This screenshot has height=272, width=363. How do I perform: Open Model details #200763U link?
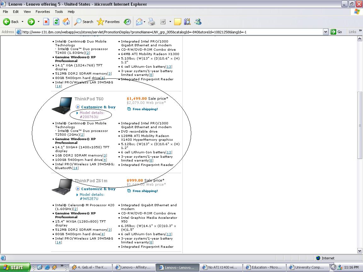coord(92,115)
